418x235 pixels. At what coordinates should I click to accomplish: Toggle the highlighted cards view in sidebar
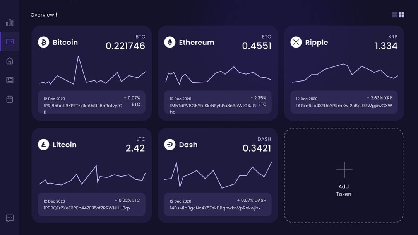9,42
